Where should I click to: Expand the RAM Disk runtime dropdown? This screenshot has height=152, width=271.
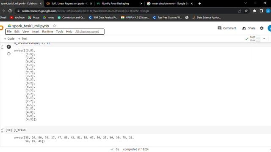[x=264, y=39]
